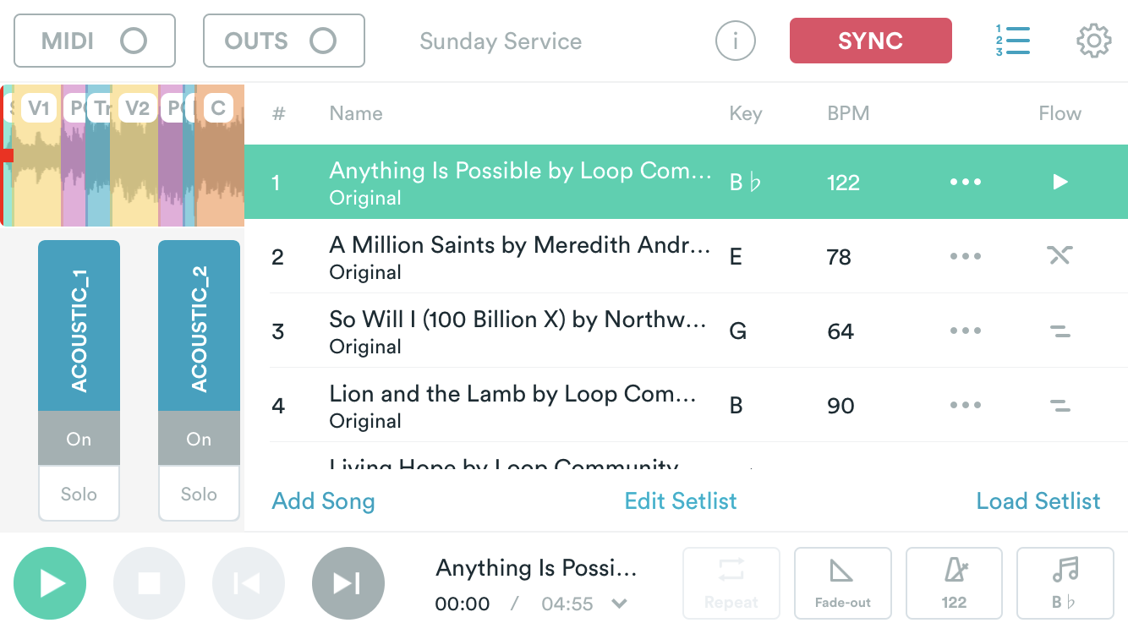This screenshot has width=1128, height=634.
Task: Click the Flow icon for So Will I
Action: [x=1060, y=331]
